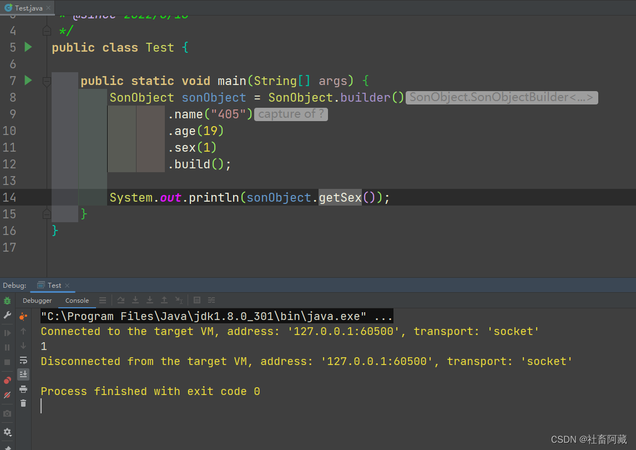Click getSex in the println statement
The height and width of the screenshot is (450, 636).
pos(340,198)
